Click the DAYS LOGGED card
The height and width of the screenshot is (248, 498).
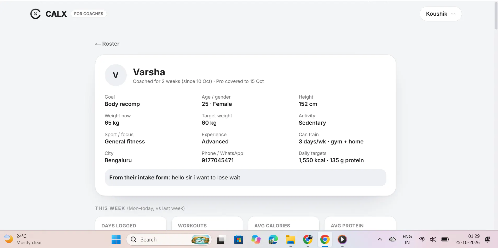pos(131,223)
